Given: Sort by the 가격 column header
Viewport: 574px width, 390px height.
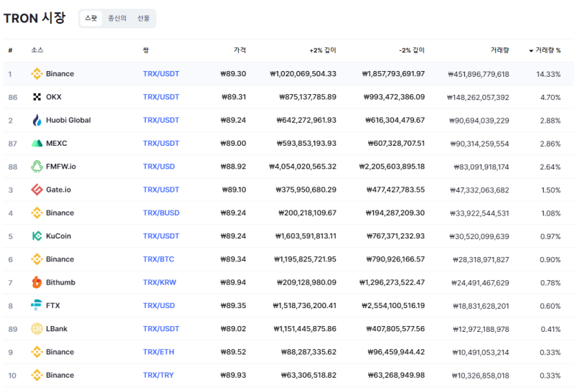Looking at the screenshot, I should [x=240, y=50].
